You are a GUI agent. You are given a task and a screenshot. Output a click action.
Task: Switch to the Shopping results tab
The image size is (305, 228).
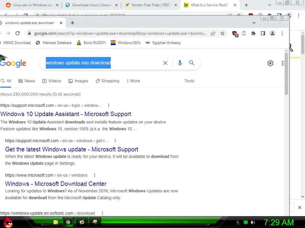107,81
